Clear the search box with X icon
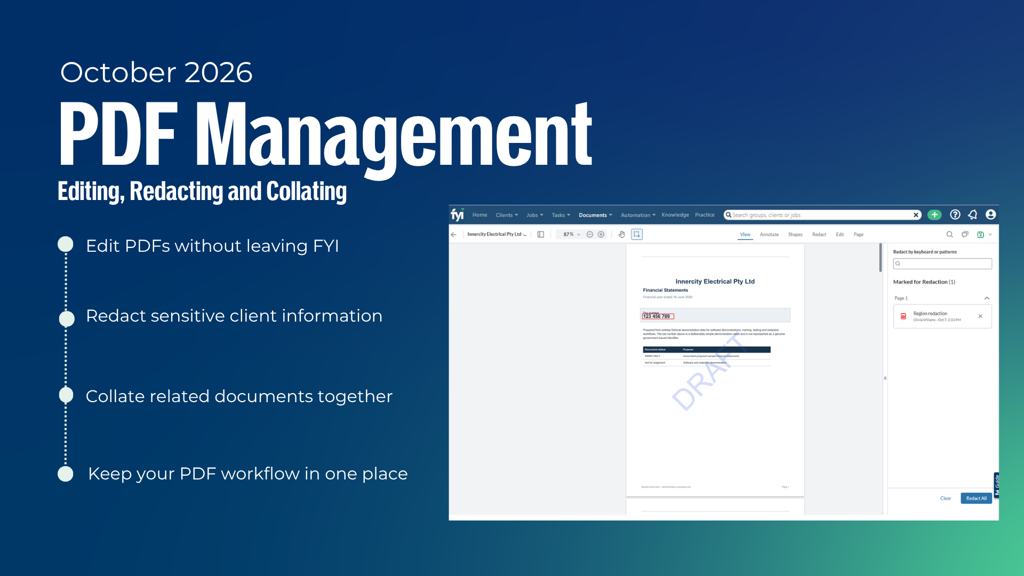Image resolution: width=1024 pixels, height=576 pixels. pos(916,215)
